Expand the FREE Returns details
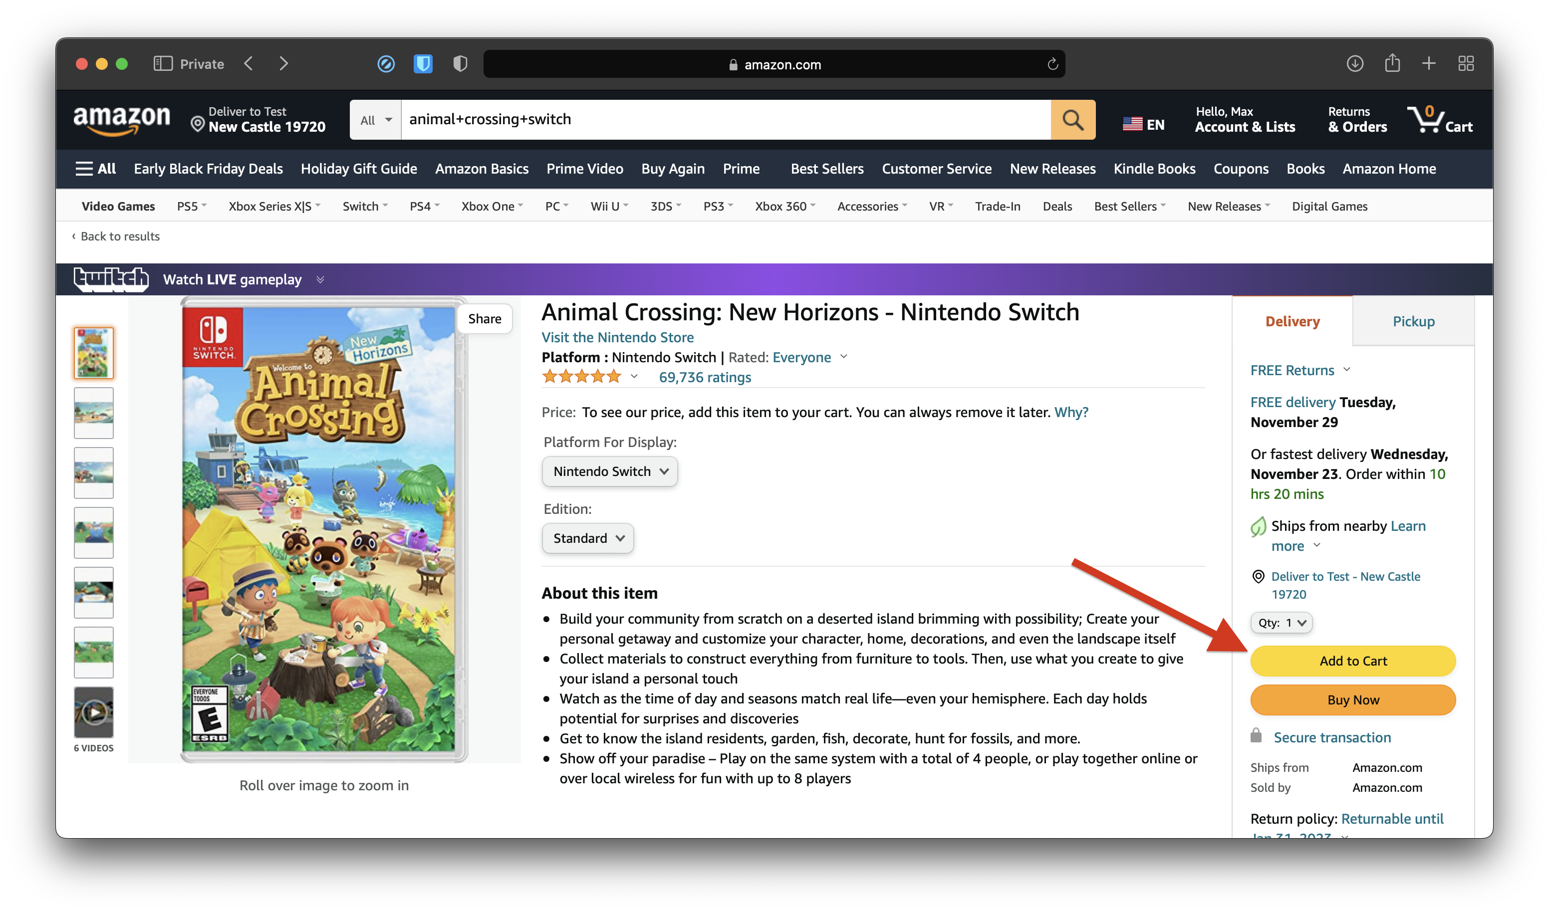This screenshot has width=1549, height=912. point(1346,369)
